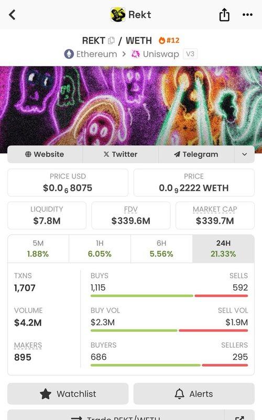This screenshot has width=262, height=420.
Task: Tap the orange flame trending #12 badge
Action: (x=169, y=40)
